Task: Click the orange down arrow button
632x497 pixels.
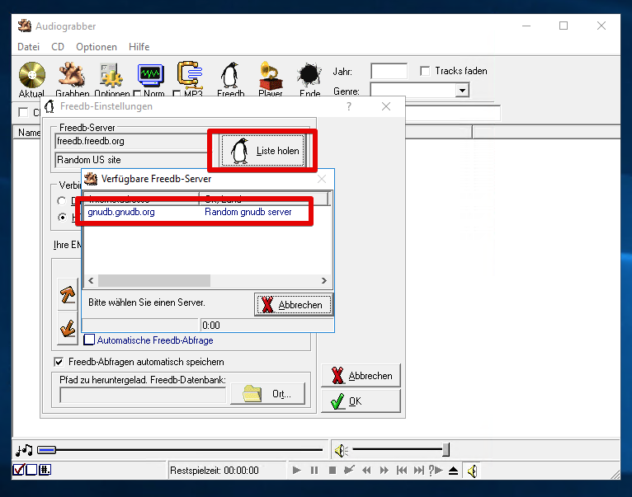Action: coord(68,329)
